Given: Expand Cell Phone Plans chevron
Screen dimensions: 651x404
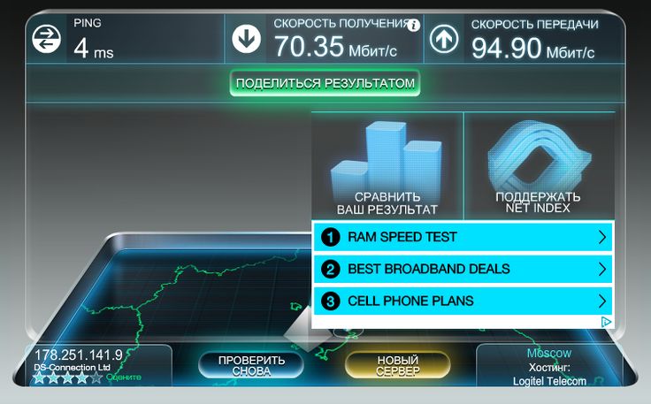Looking at the screenshot, I should point(602,301).
